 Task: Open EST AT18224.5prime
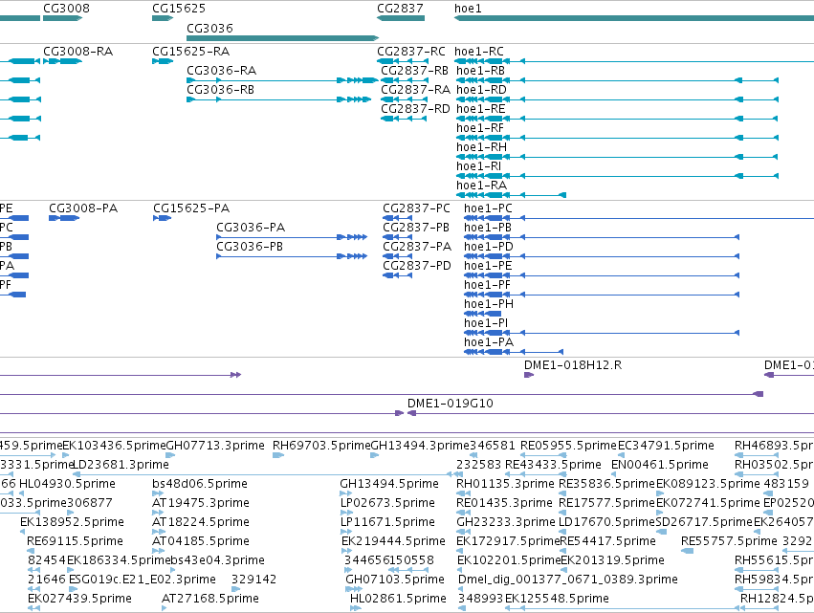click(x=158, y=532)
